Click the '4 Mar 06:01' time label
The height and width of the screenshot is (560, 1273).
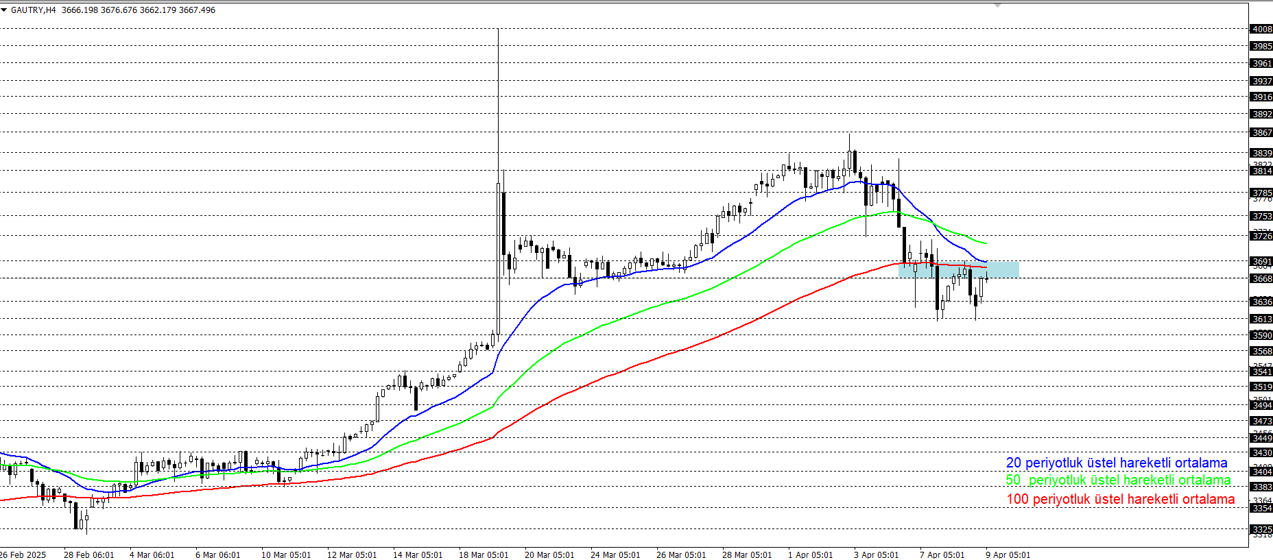[x=152, y=555]
